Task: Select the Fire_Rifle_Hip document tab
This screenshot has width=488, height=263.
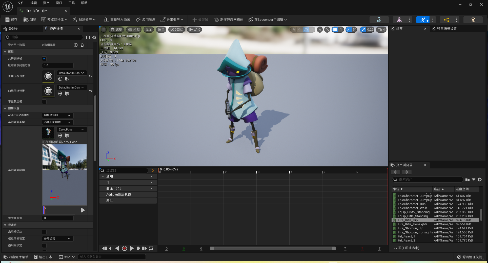Action: tap(36, 11)
